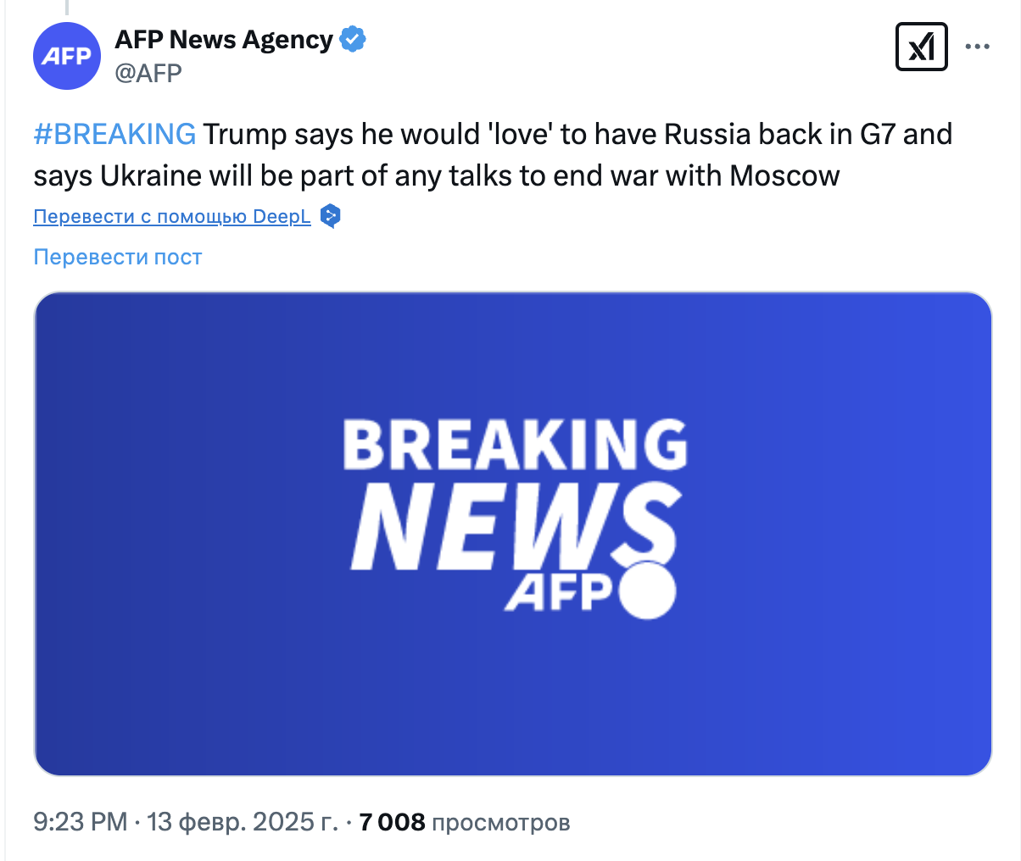Click the large 'NEWS' text in image
The width and height of the screenshot is (1021, 861).
coord(514,525)
